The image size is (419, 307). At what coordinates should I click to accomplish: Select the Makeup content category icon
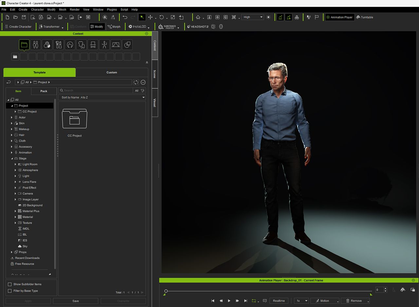58,45
